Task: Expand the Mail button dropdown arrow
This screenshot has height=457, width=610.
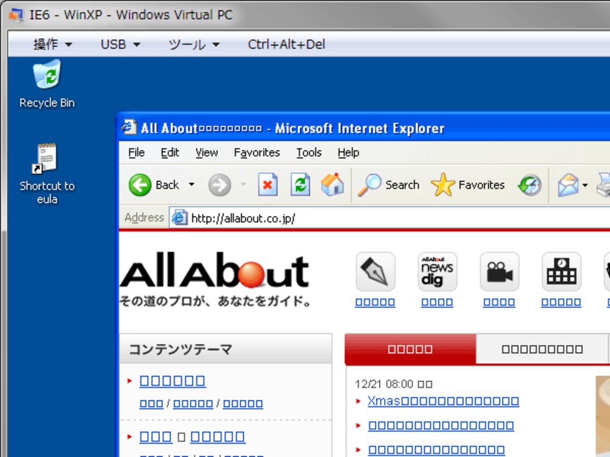Action: [585, 185]
